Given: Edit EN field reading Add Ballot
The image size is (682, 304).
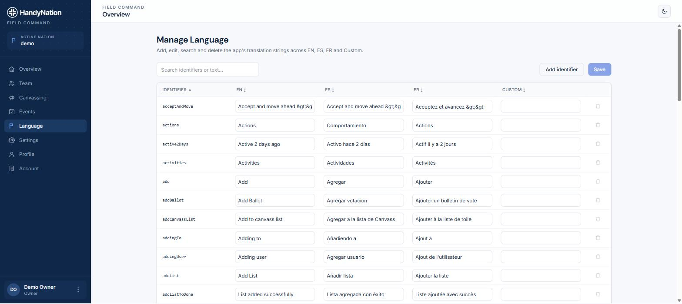Looking at the screenshot, I should 275,200.
